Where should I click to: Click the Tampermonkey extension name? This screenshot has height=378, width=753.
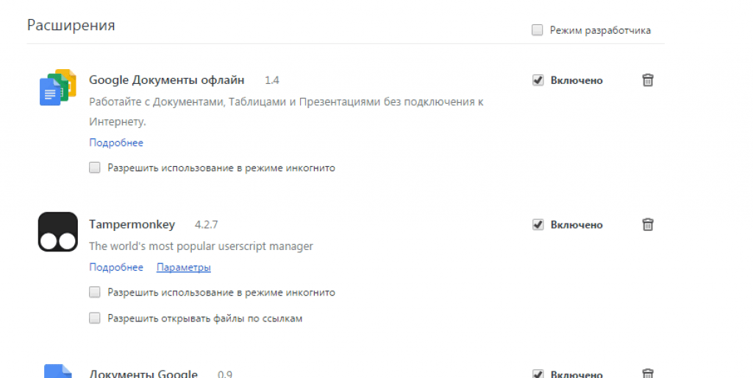click(132, 224)
